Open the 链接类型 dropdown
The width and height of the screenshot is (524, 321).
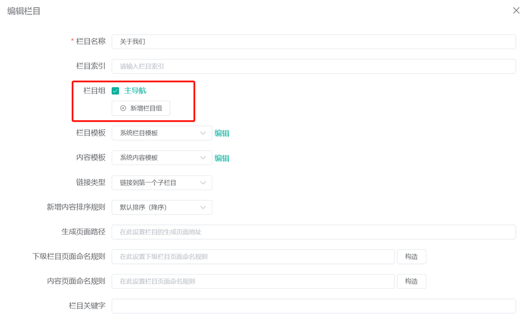(x=162, y=182)
